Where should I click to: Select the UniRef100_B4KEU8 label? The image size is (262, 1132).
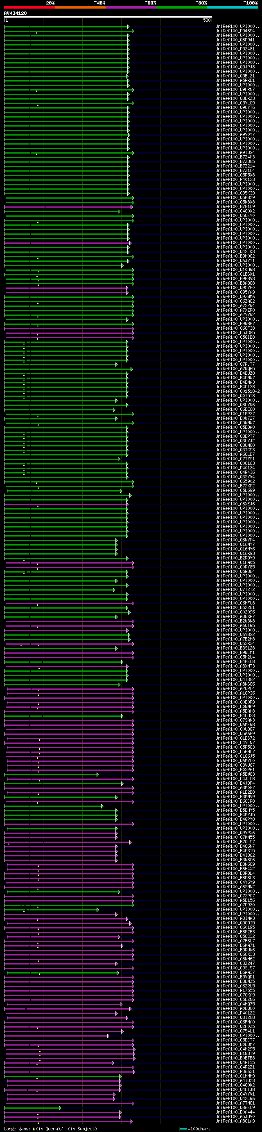point(235,662)
